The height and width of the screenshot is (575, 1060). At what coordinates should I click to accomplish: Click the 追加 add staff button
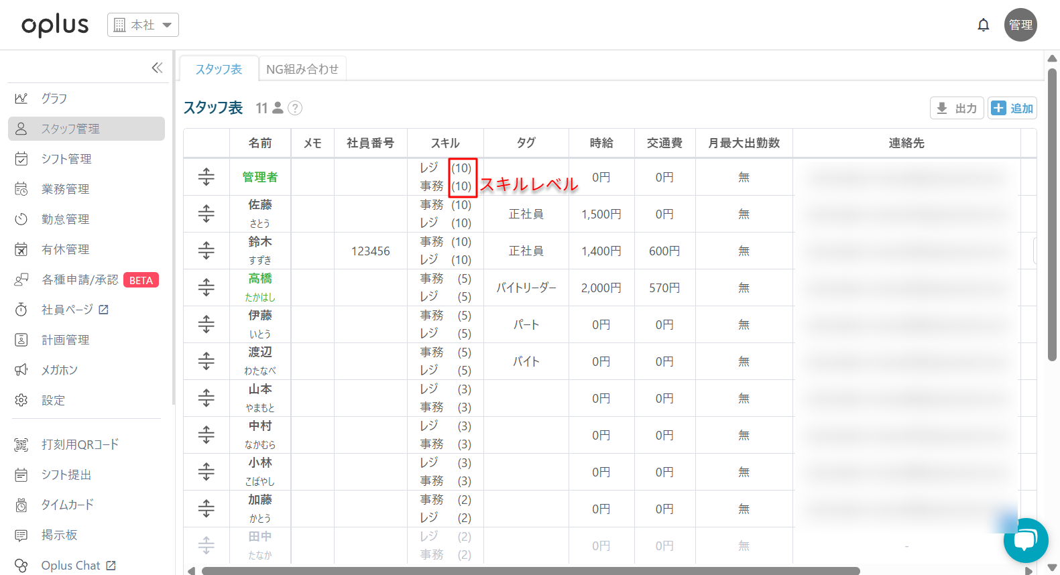pyautogui.click(x=1012, y=108)
